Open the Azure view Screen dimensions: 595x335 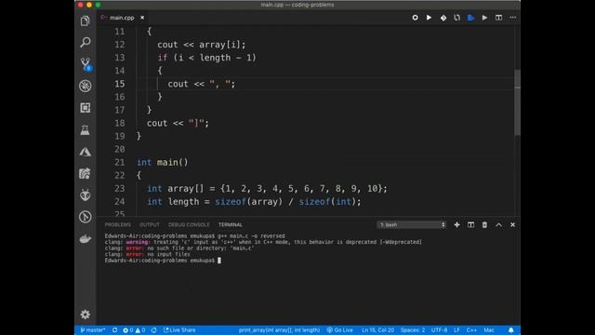coord(85,152)
